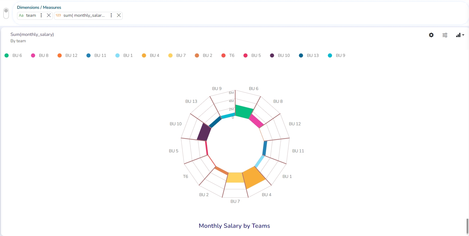
Task: Toggle the switch left of Dimensions panel
Action: pyautogui.click(x=6, y=13)
